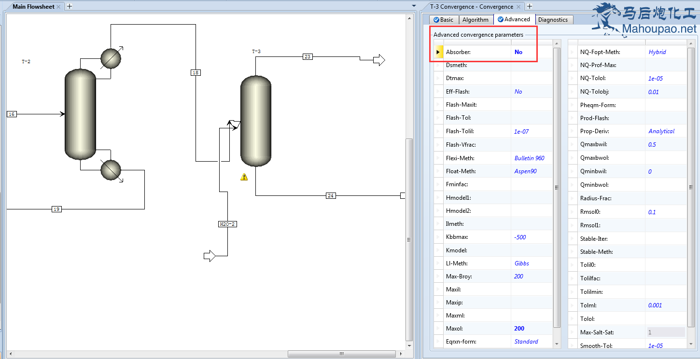Click the flowsheet scroll-up arrow

tap(409, 17)
